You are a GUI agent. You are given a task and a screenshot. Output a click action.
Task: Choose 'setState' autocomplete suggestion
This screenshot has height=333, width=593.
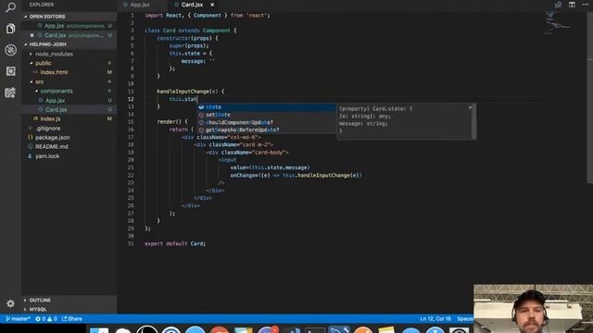coord(266,115)
